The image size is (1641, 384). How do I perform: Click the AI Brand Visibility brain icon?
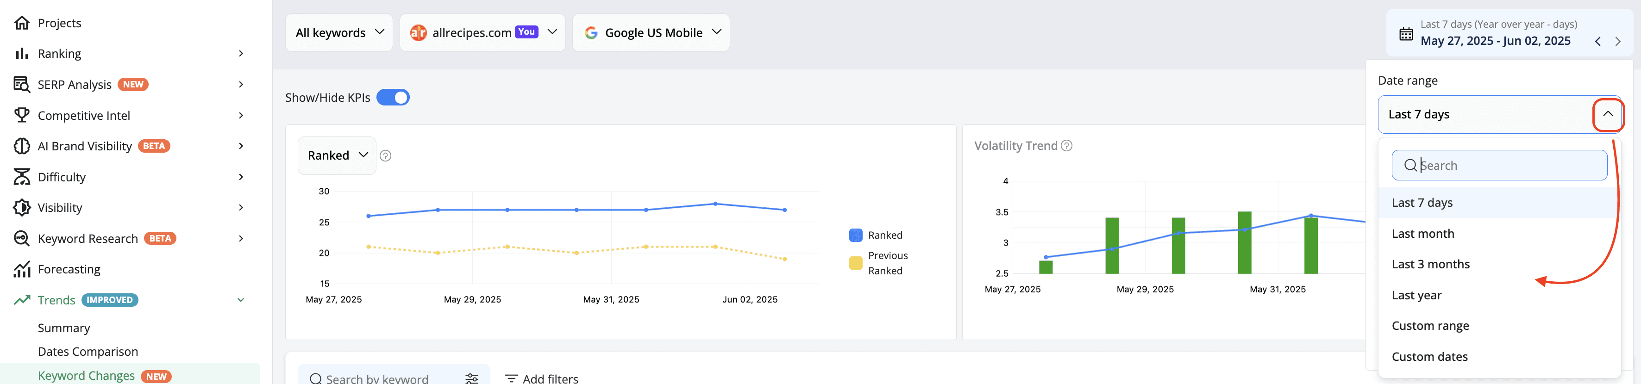pyautogui.click(x=22, y=146)
